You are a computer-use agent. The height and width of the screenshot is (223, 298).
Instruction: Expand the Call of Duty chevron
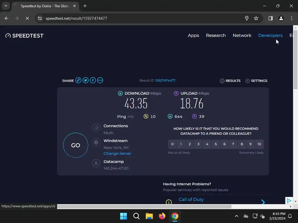pyautogui.click(x=263, y=202)
